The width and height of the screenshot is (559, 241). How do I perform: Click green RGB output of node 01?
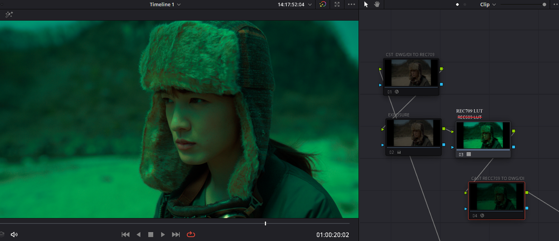(442, 69)
